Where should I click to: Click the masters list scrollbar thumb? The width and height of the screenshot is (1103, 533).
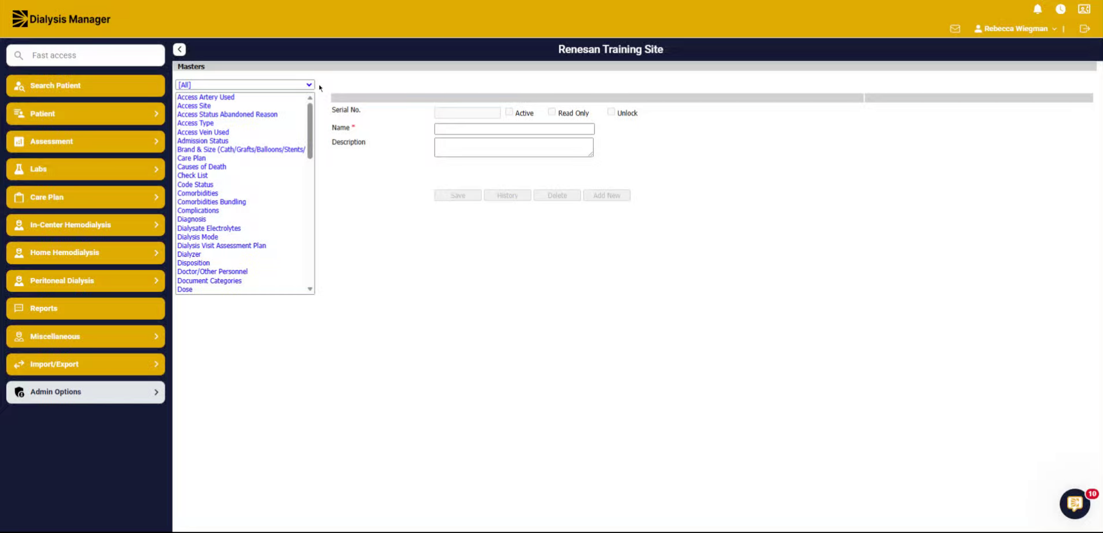pyautogui.click(x=310, y=131)
